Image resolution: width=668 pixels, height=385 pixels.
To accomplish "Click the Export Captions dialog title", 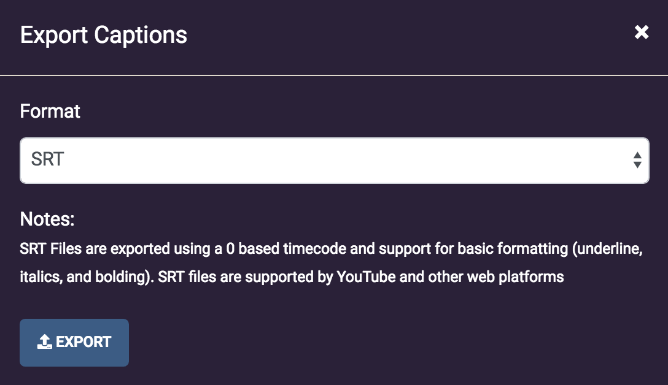I will [x=104, y=35].
